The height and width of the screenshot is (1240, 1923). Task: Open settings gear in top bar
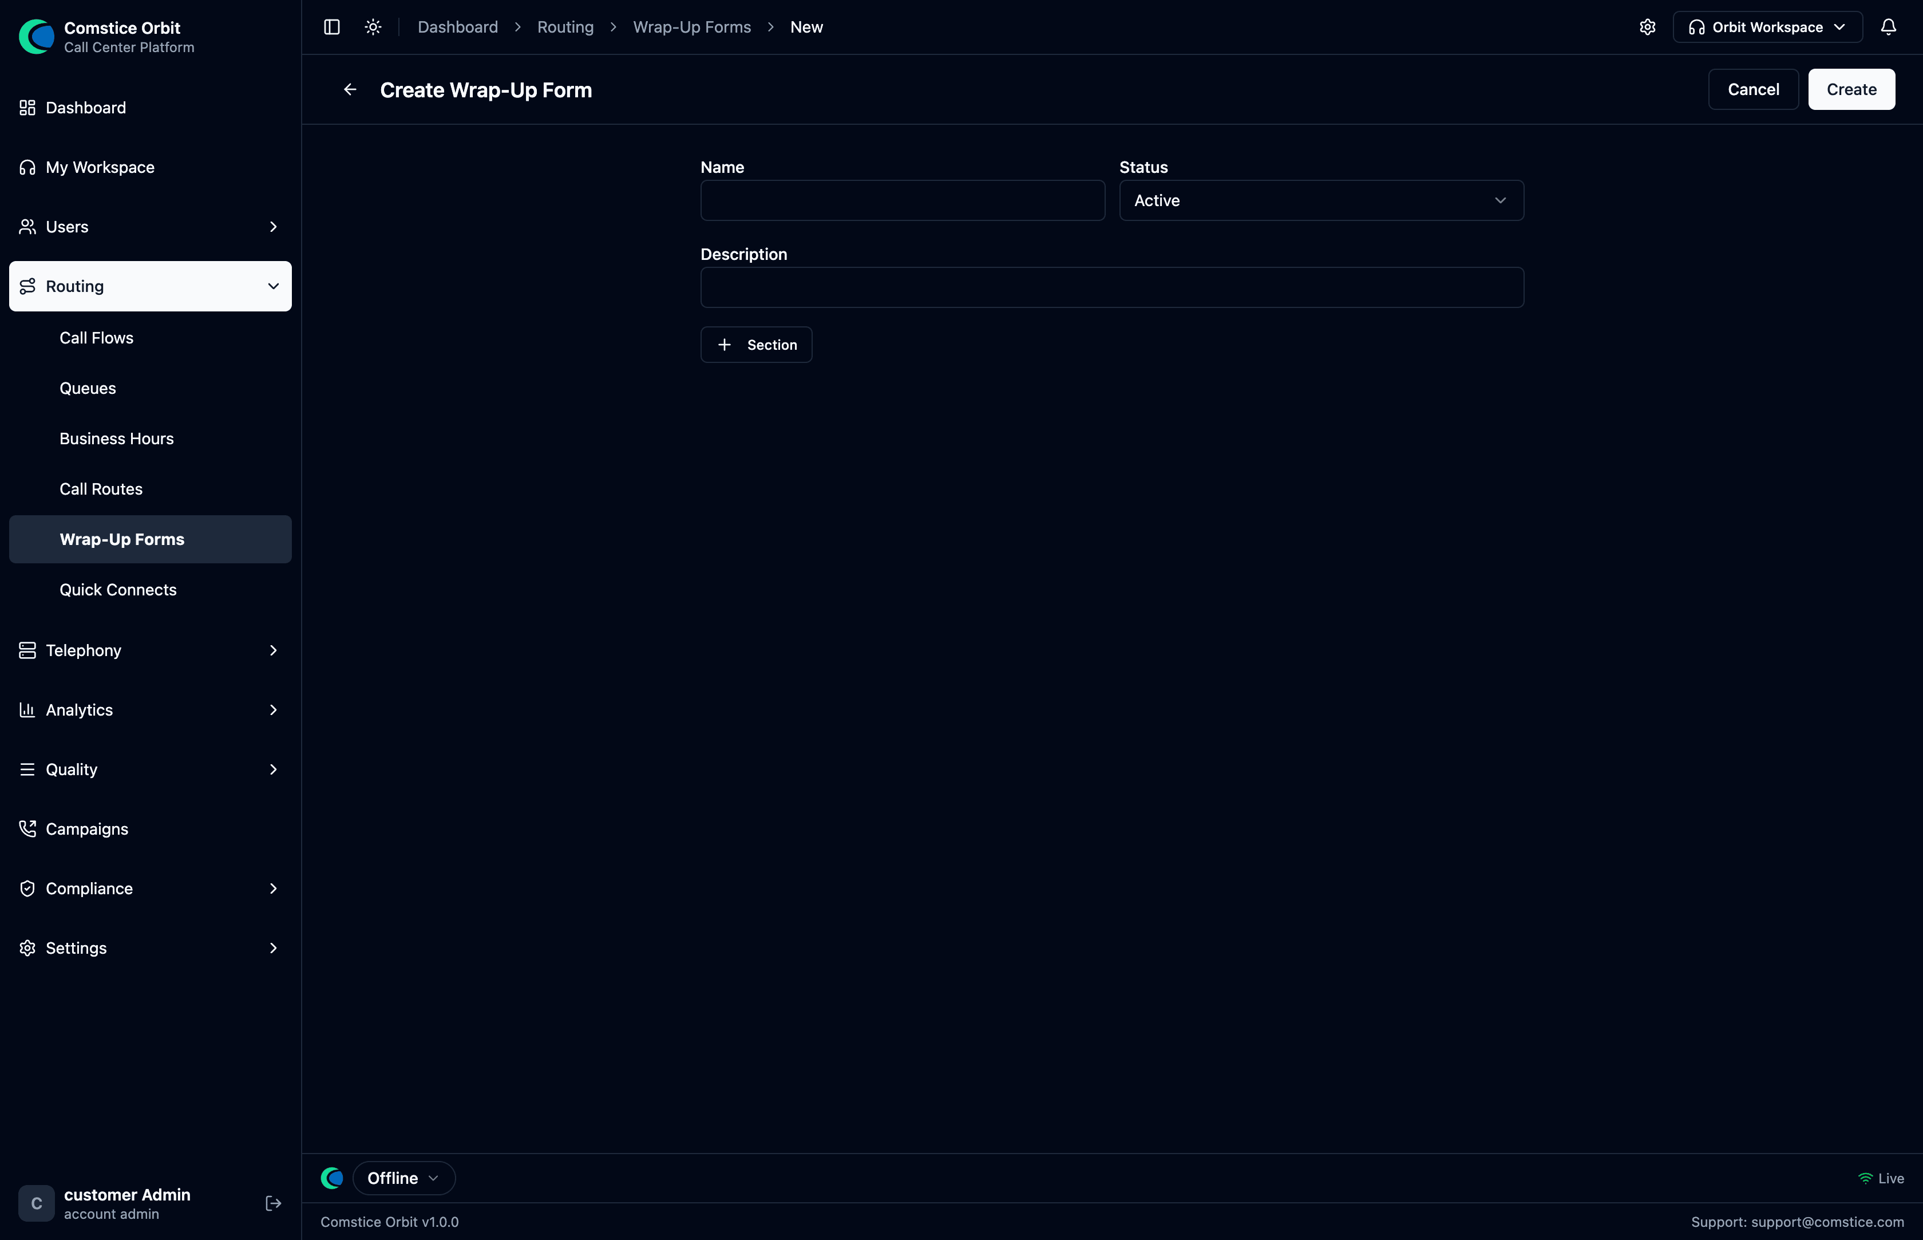tap(1648, 27)
